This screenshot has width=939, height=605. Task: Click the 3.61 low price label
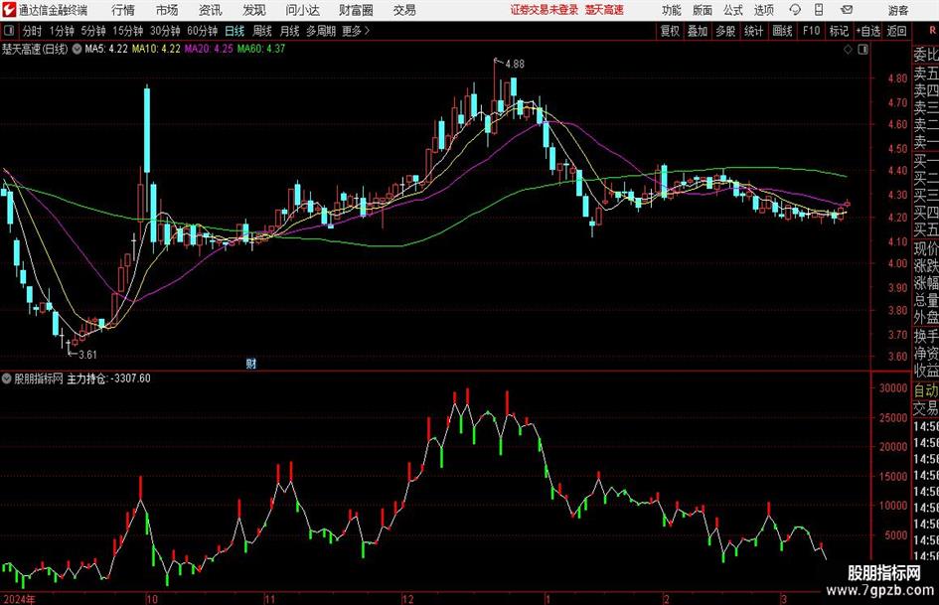87,355
